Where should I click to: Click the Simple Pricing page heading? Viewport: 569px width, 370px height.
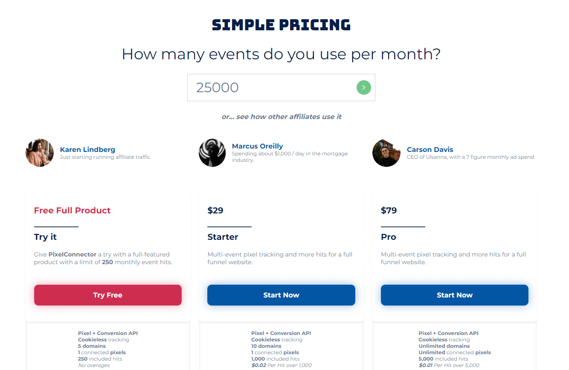coord(281,25)
